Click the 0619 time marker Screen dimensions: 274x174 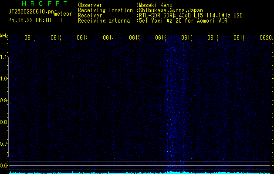[x=239, y=38]
